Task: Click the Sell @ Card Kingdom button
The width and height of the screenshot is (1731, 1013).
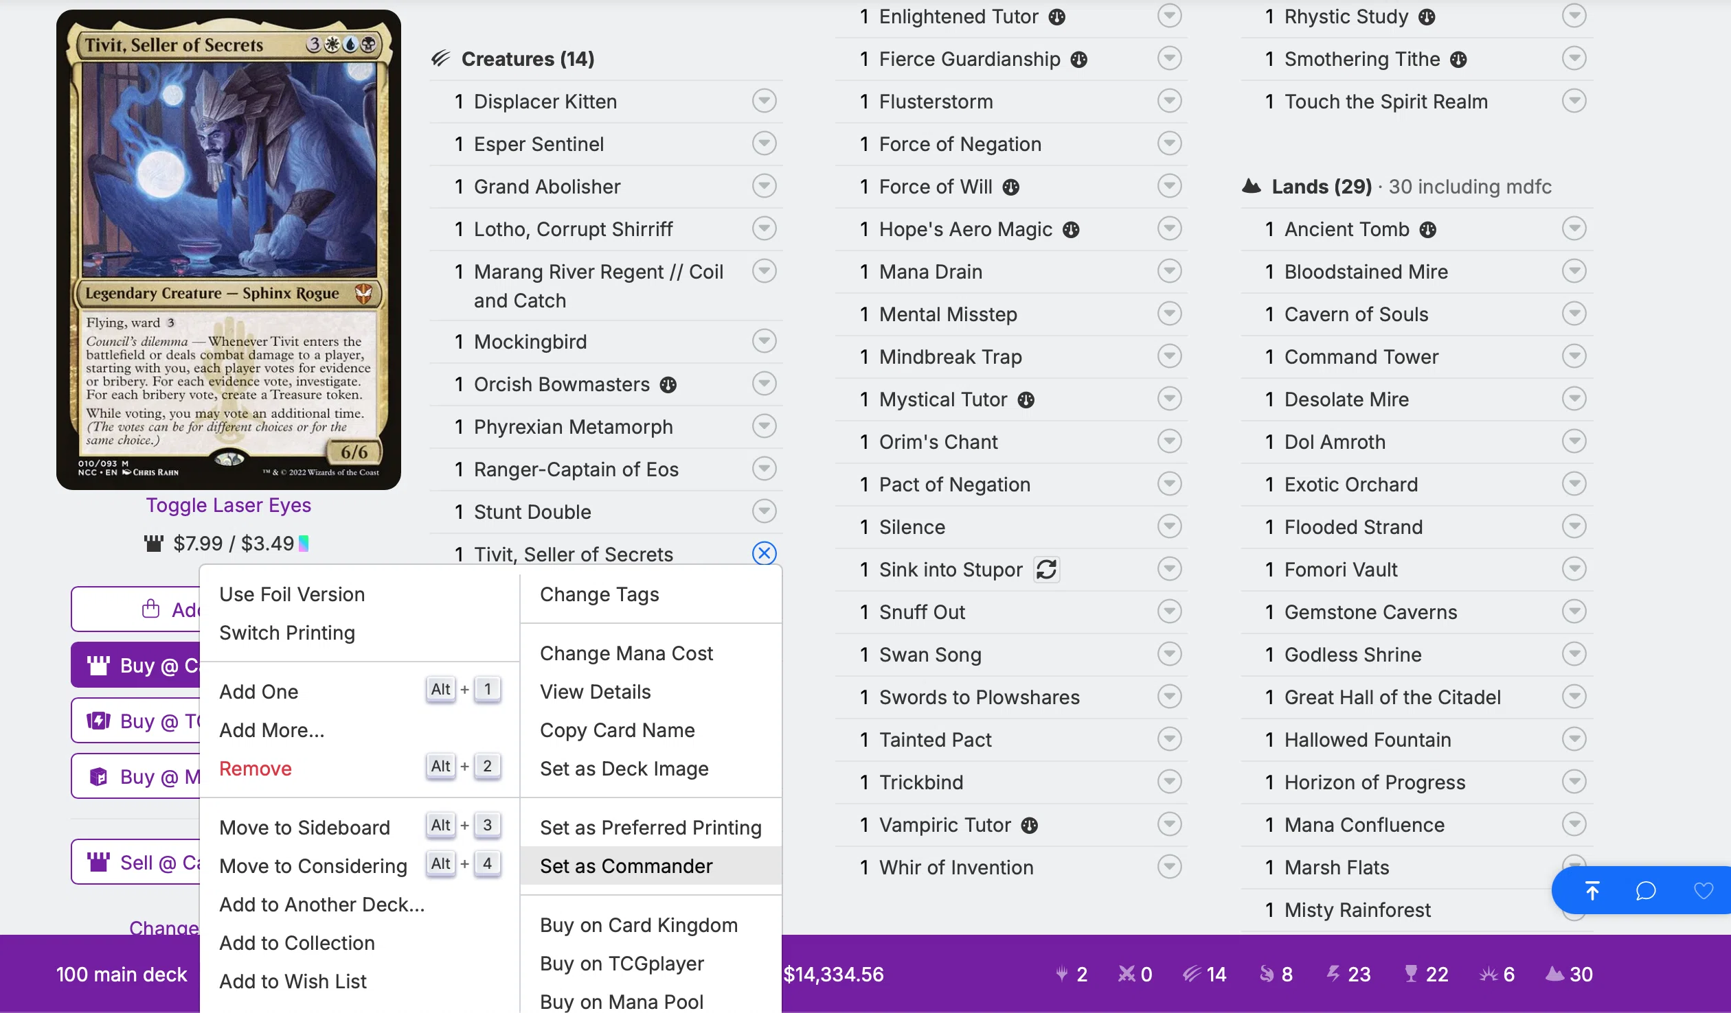Action: pos(135,862)
